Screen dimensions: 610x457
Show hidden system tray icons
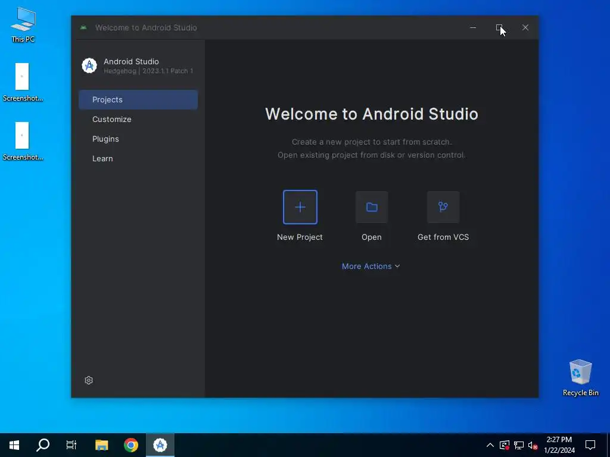490,445
